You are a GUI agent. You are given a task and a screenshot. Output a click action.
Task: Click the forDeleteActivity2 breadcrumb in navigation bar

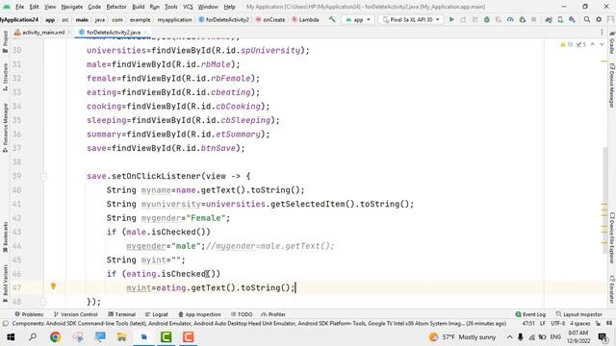pyautogui.click(x=223, y=19)
